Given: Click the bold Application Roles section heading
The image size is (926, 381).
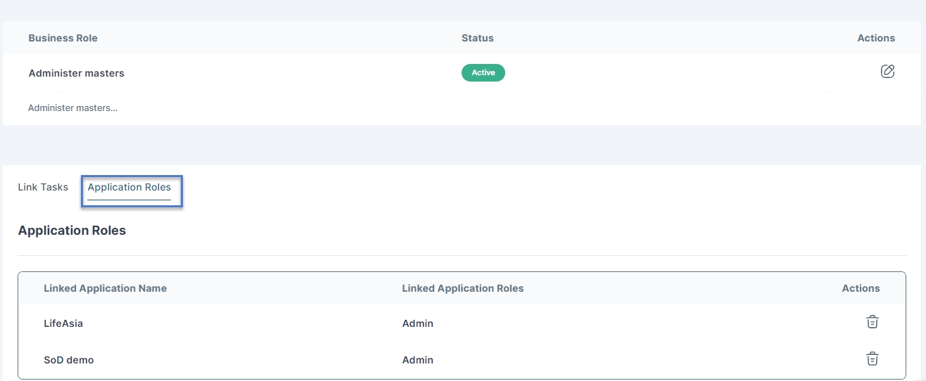Looking at the screenshot, I should pyautogui.click(x=72, y=231).
